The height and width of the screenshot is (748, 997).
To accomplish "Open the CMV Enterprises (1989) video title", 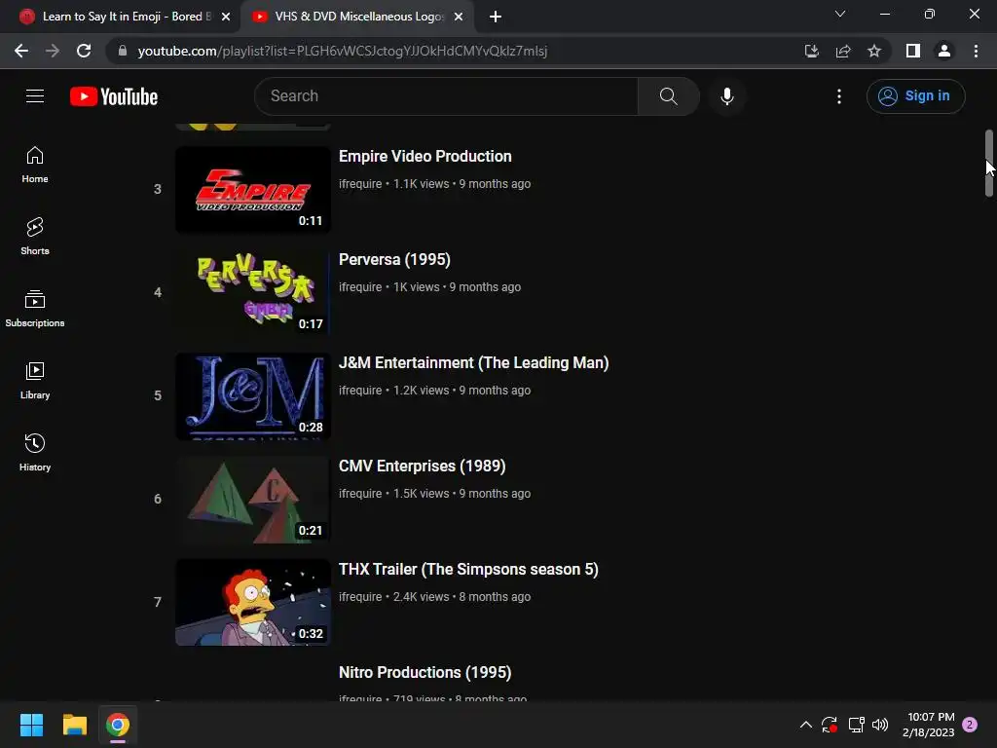I will pyautogui.click(x=423, y=467).
